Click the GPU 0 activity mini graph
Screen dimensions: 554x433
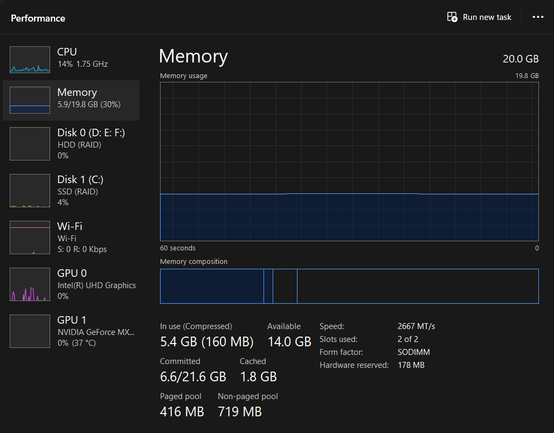pos(30,284)
